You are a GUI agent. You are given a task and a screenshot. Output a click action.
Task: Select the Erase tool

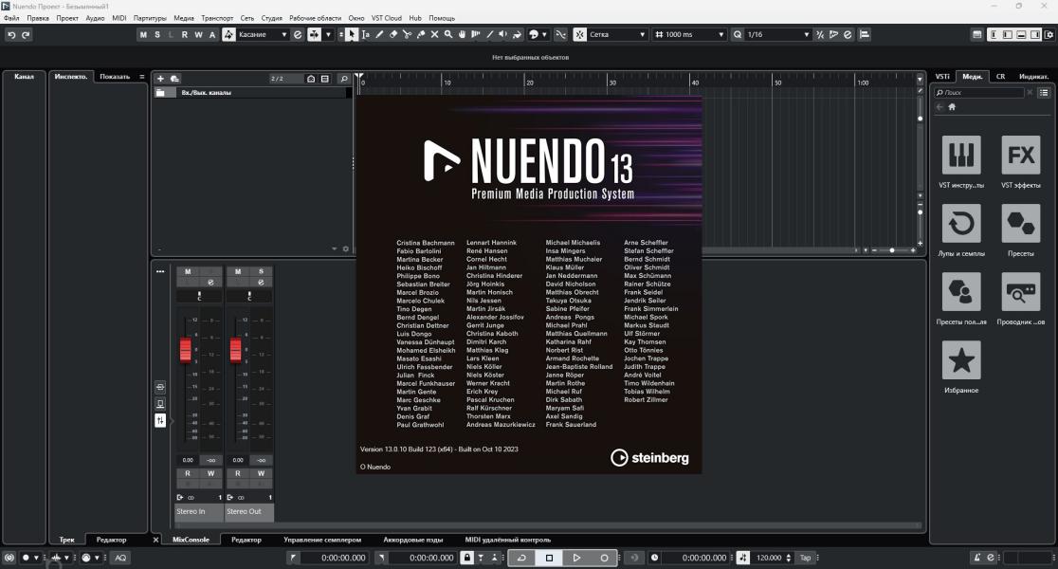pos(393,34)
